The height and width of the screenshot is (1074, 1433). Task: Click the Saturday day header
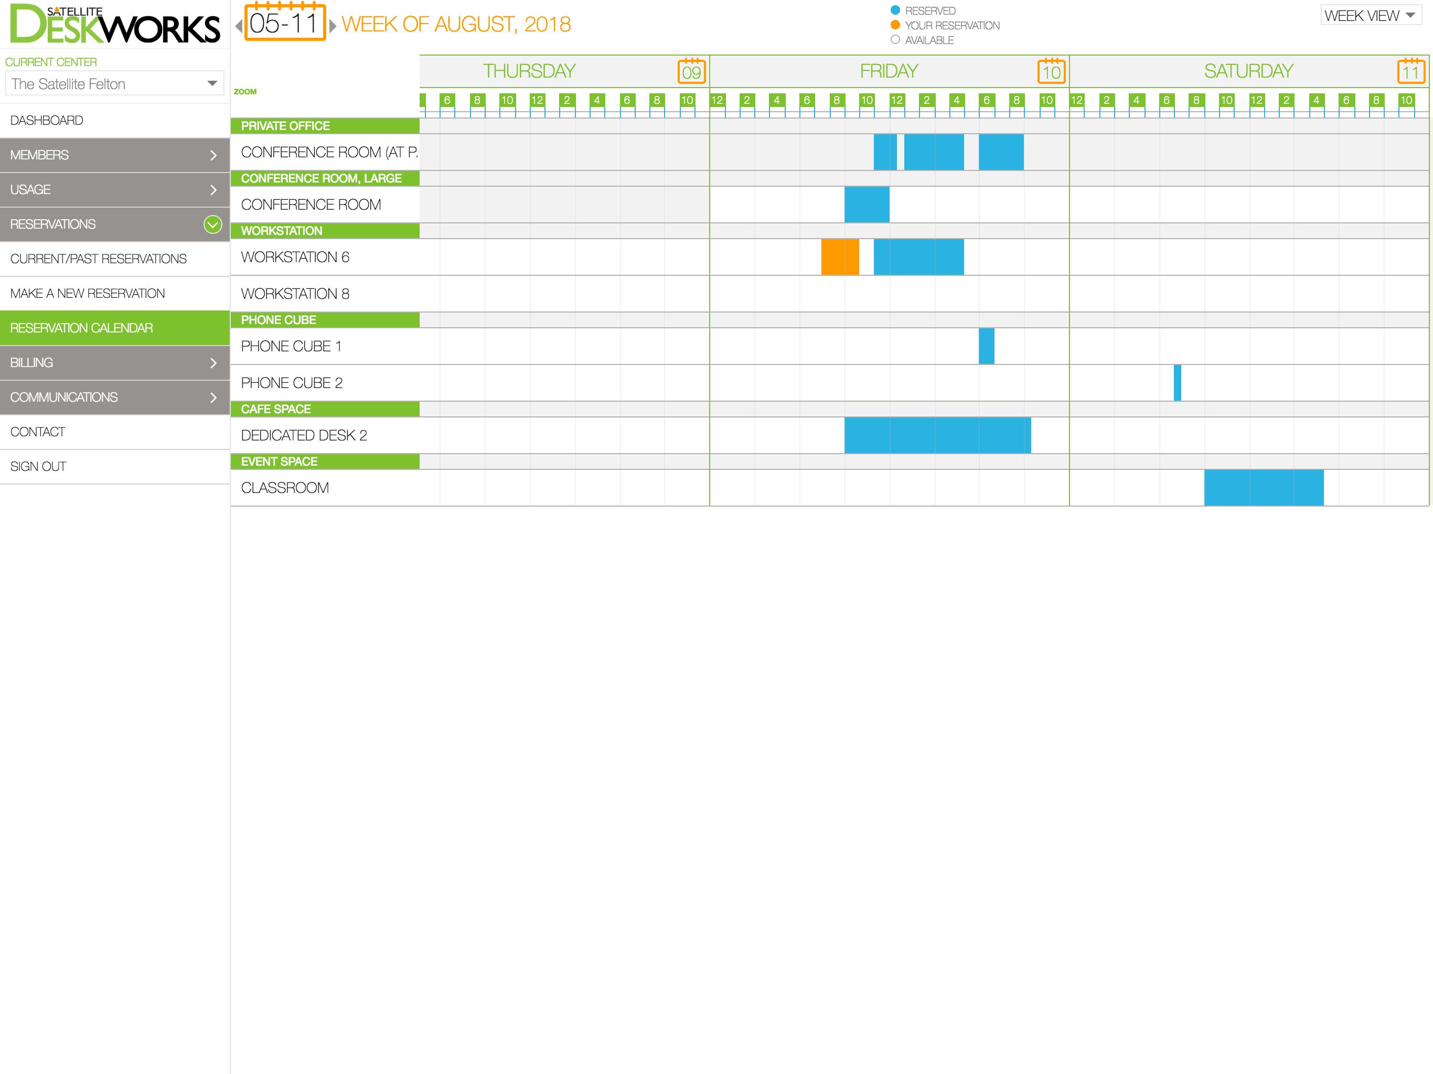click(1248, 71)
